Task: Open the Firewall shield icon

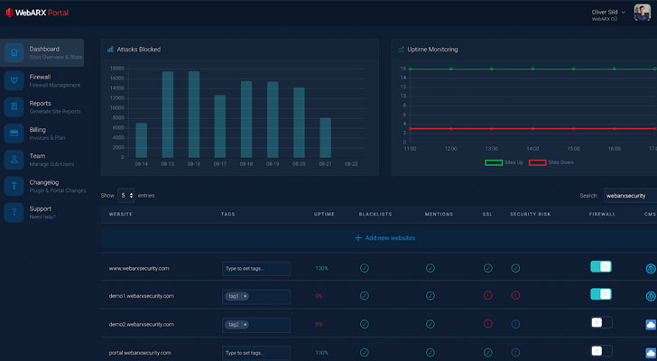Action: point(14,80)
